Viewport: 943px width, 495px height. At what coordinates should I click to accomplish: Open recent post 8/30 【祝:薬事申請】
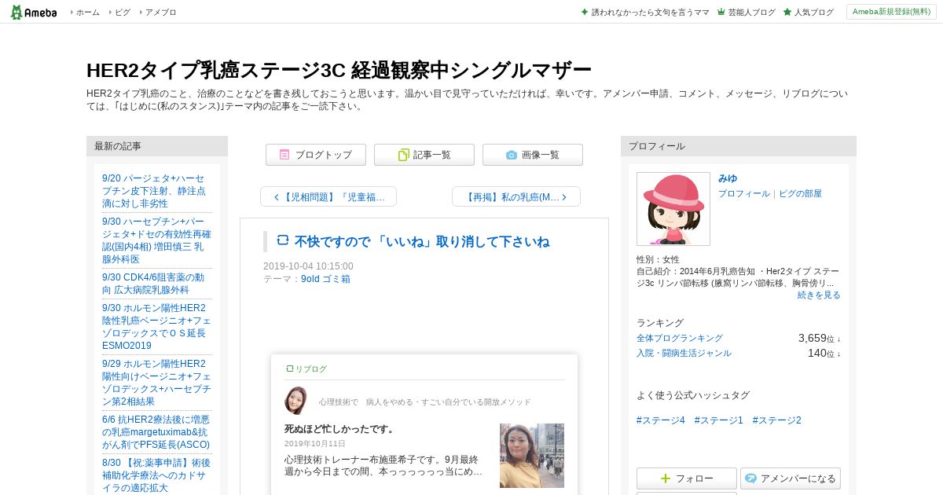(x=156, y=475)
